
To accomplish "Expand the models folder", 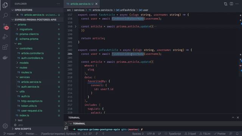I will [17, 63].
